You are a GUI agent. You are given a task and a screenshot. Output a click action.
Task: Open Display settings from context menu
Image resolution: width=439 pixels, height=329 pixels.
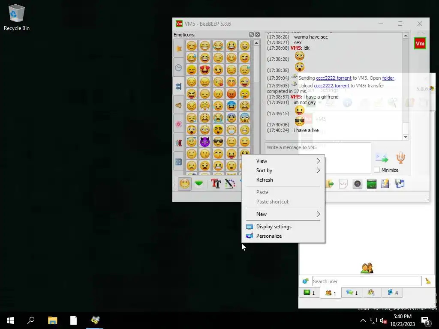coord(283,227)
